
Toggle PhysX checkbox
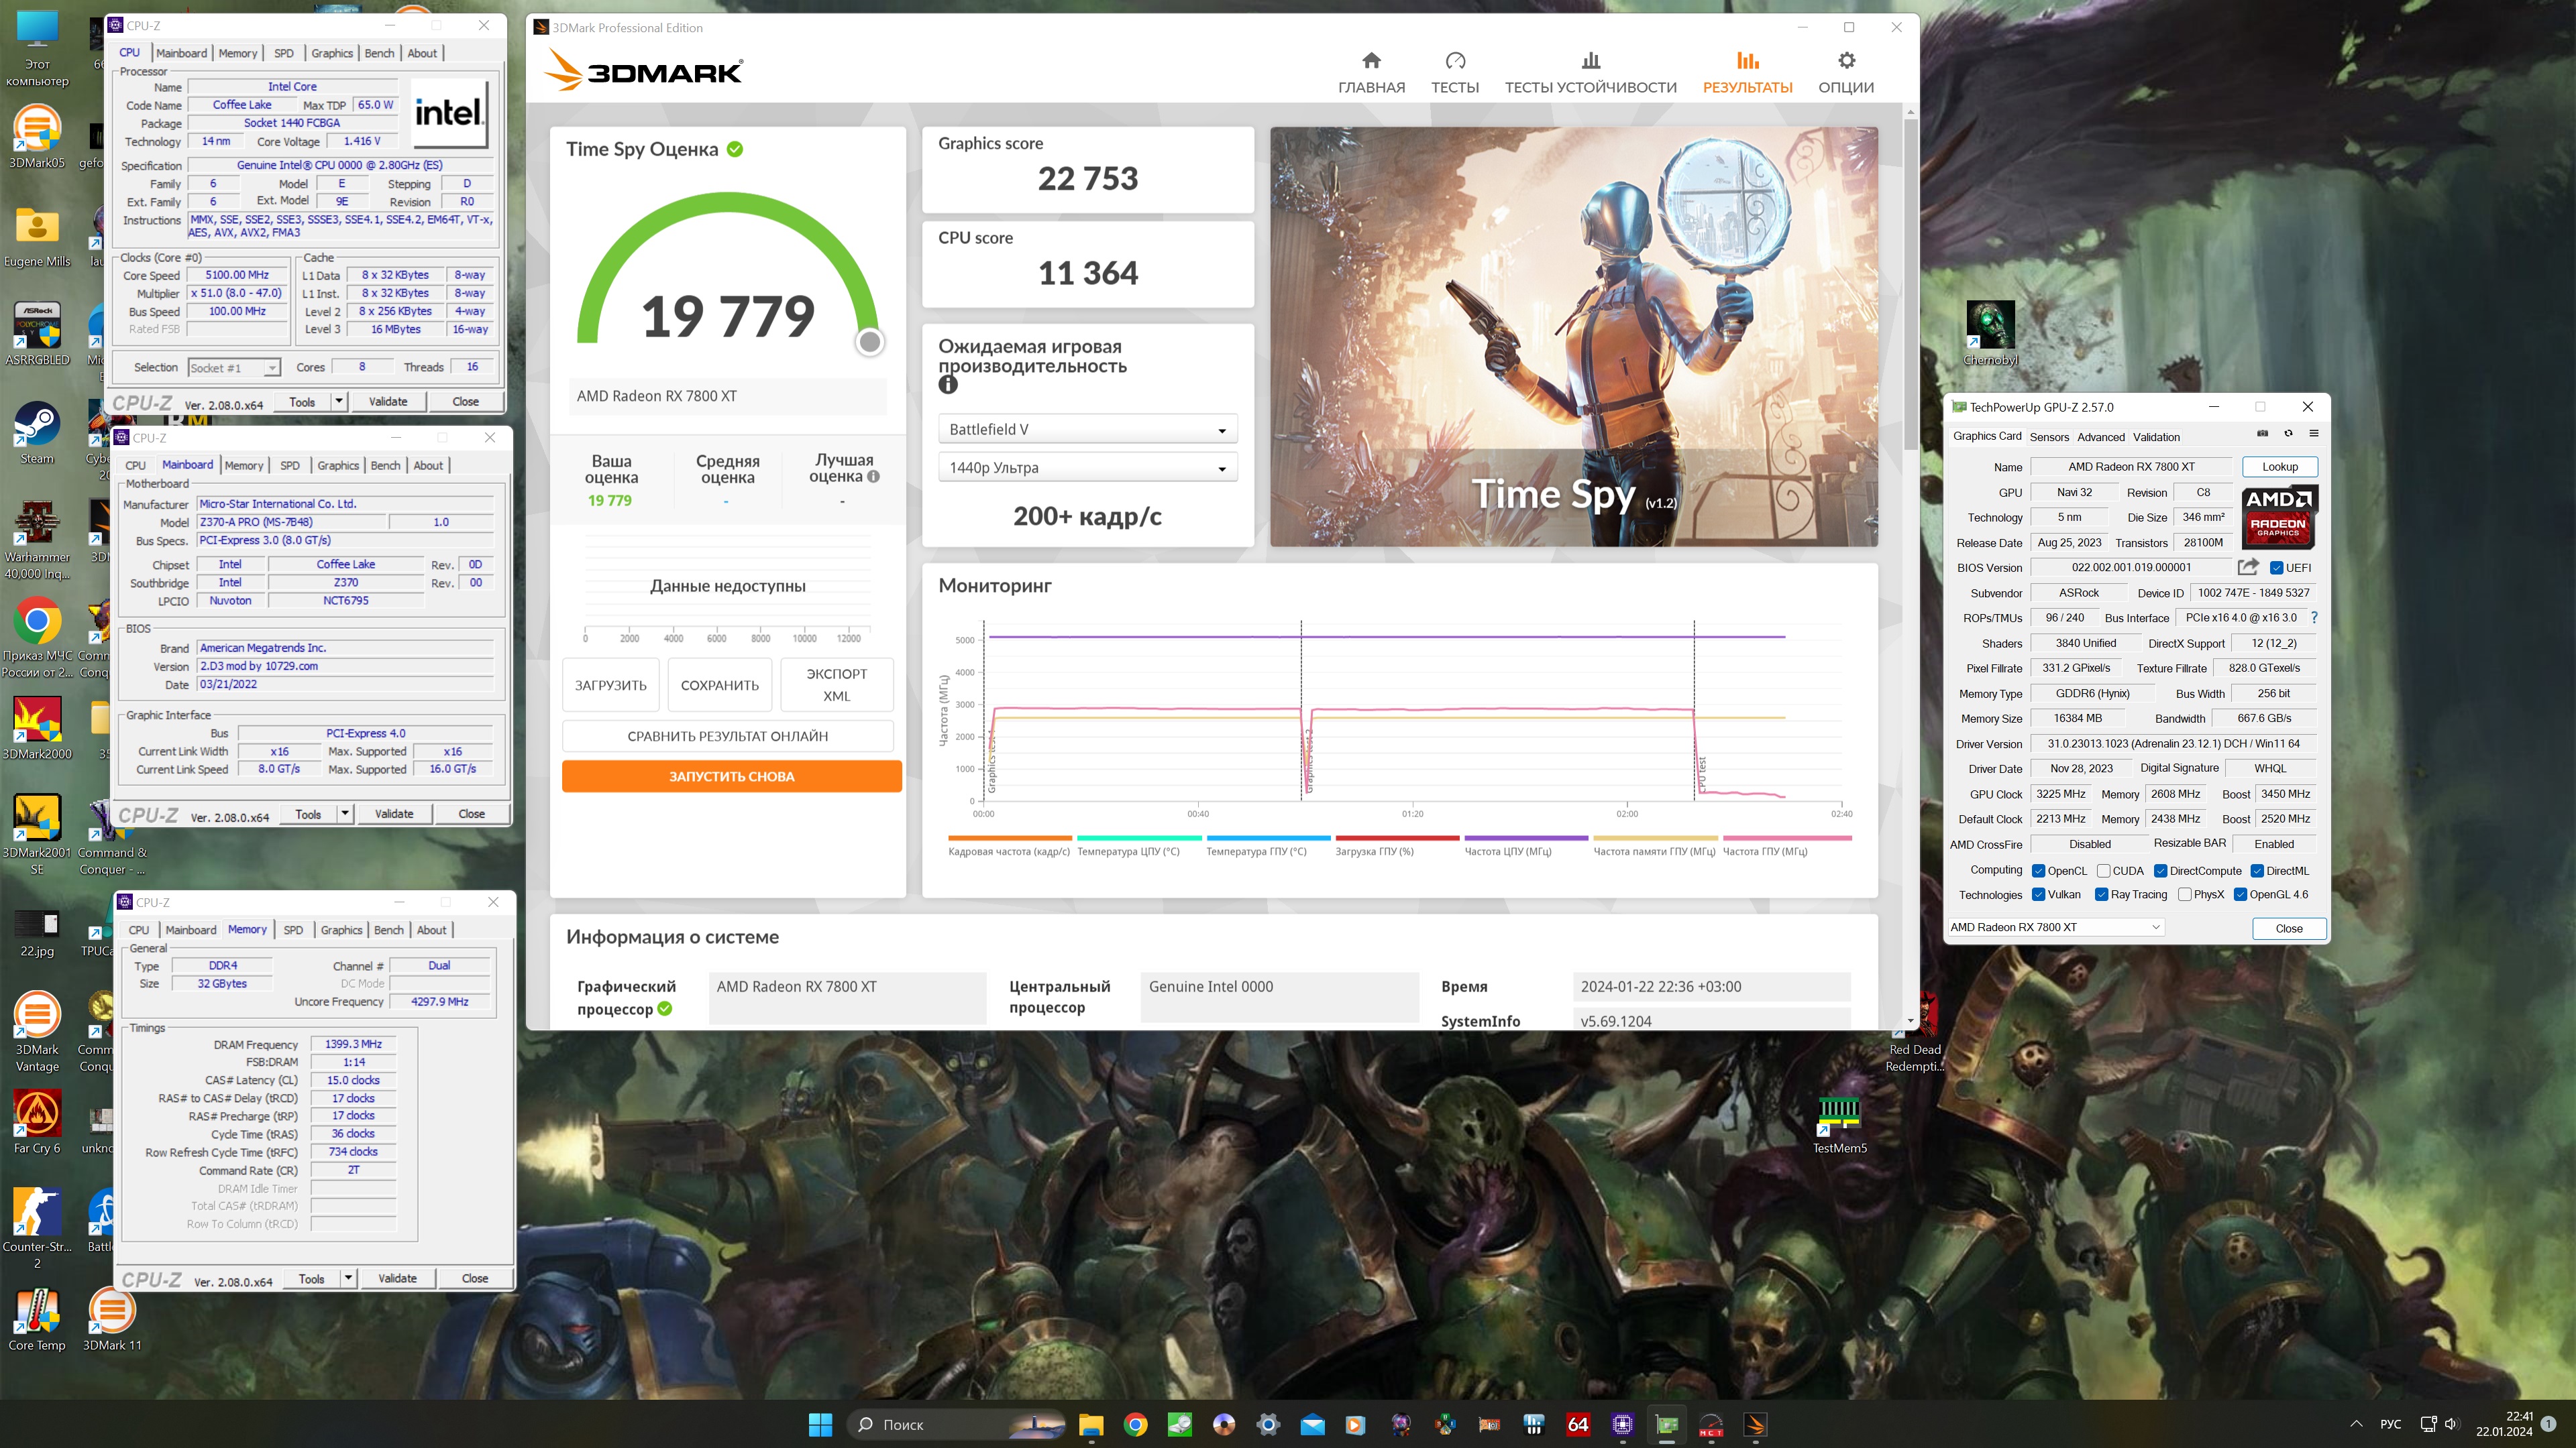pyautogui.click(x=2184, y=894)
